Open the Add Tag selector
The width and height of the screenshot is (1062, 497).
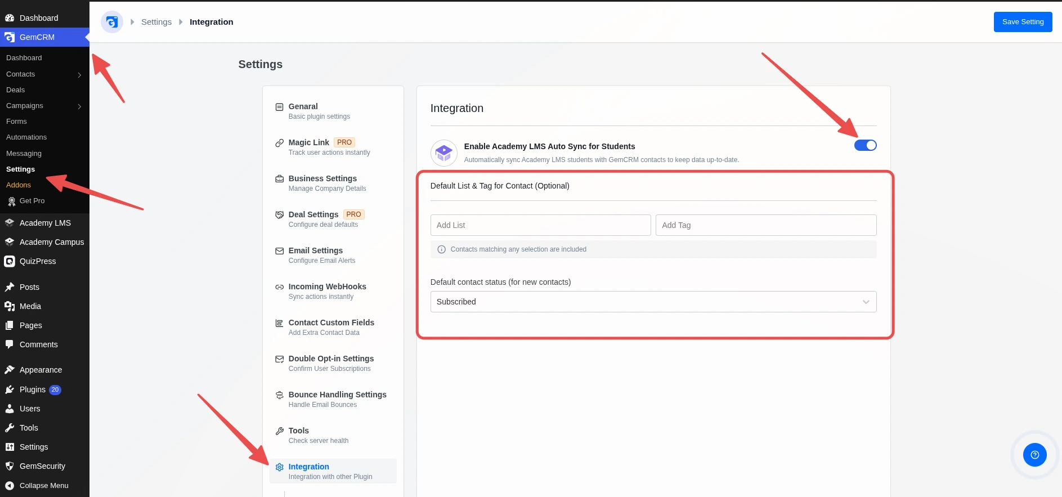pos(766,225)
